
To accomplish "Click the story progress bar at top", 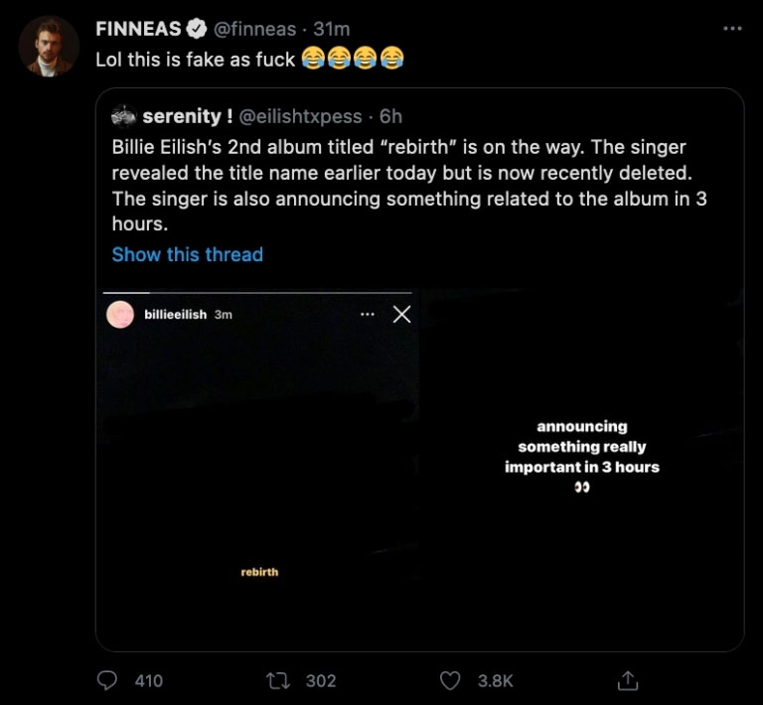I will (x=258, y=293).
